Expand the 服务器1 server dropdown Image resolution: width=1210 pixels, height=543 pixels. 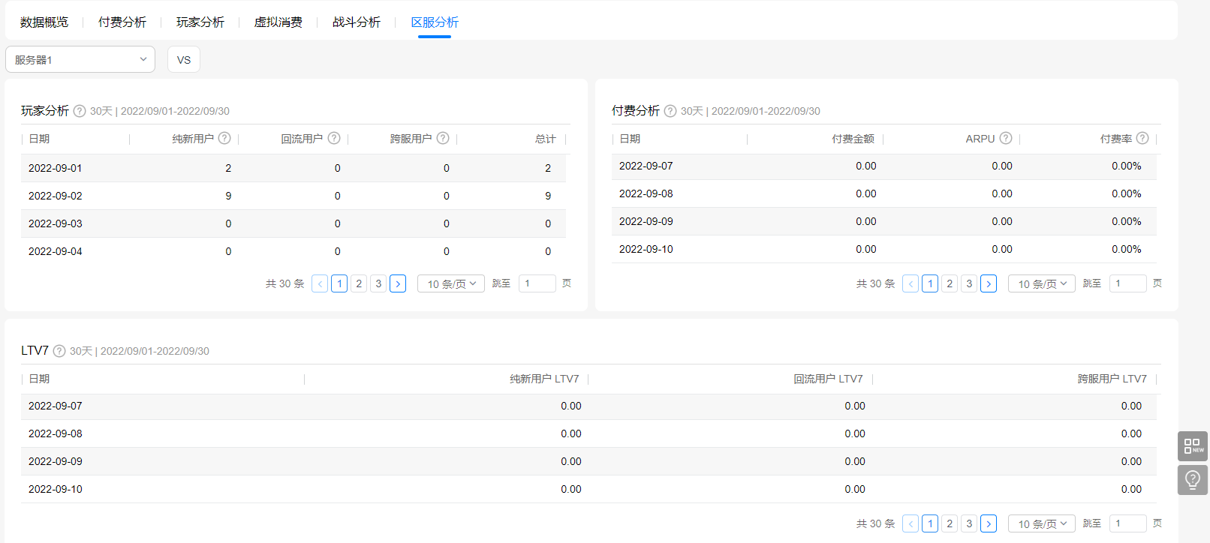click(x=80, y=59)
